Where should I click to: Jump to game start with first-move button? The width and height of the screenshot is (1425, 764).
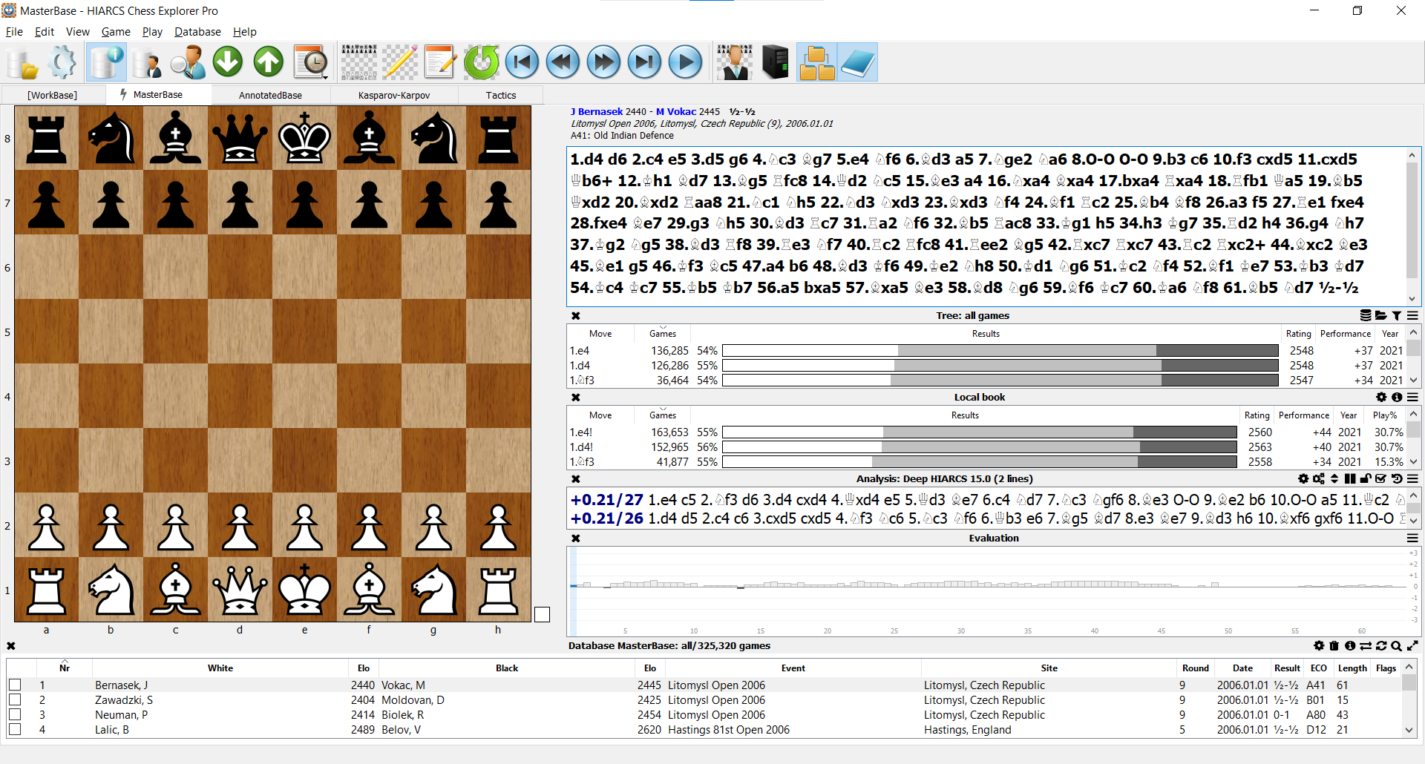(x=522, y=62)
